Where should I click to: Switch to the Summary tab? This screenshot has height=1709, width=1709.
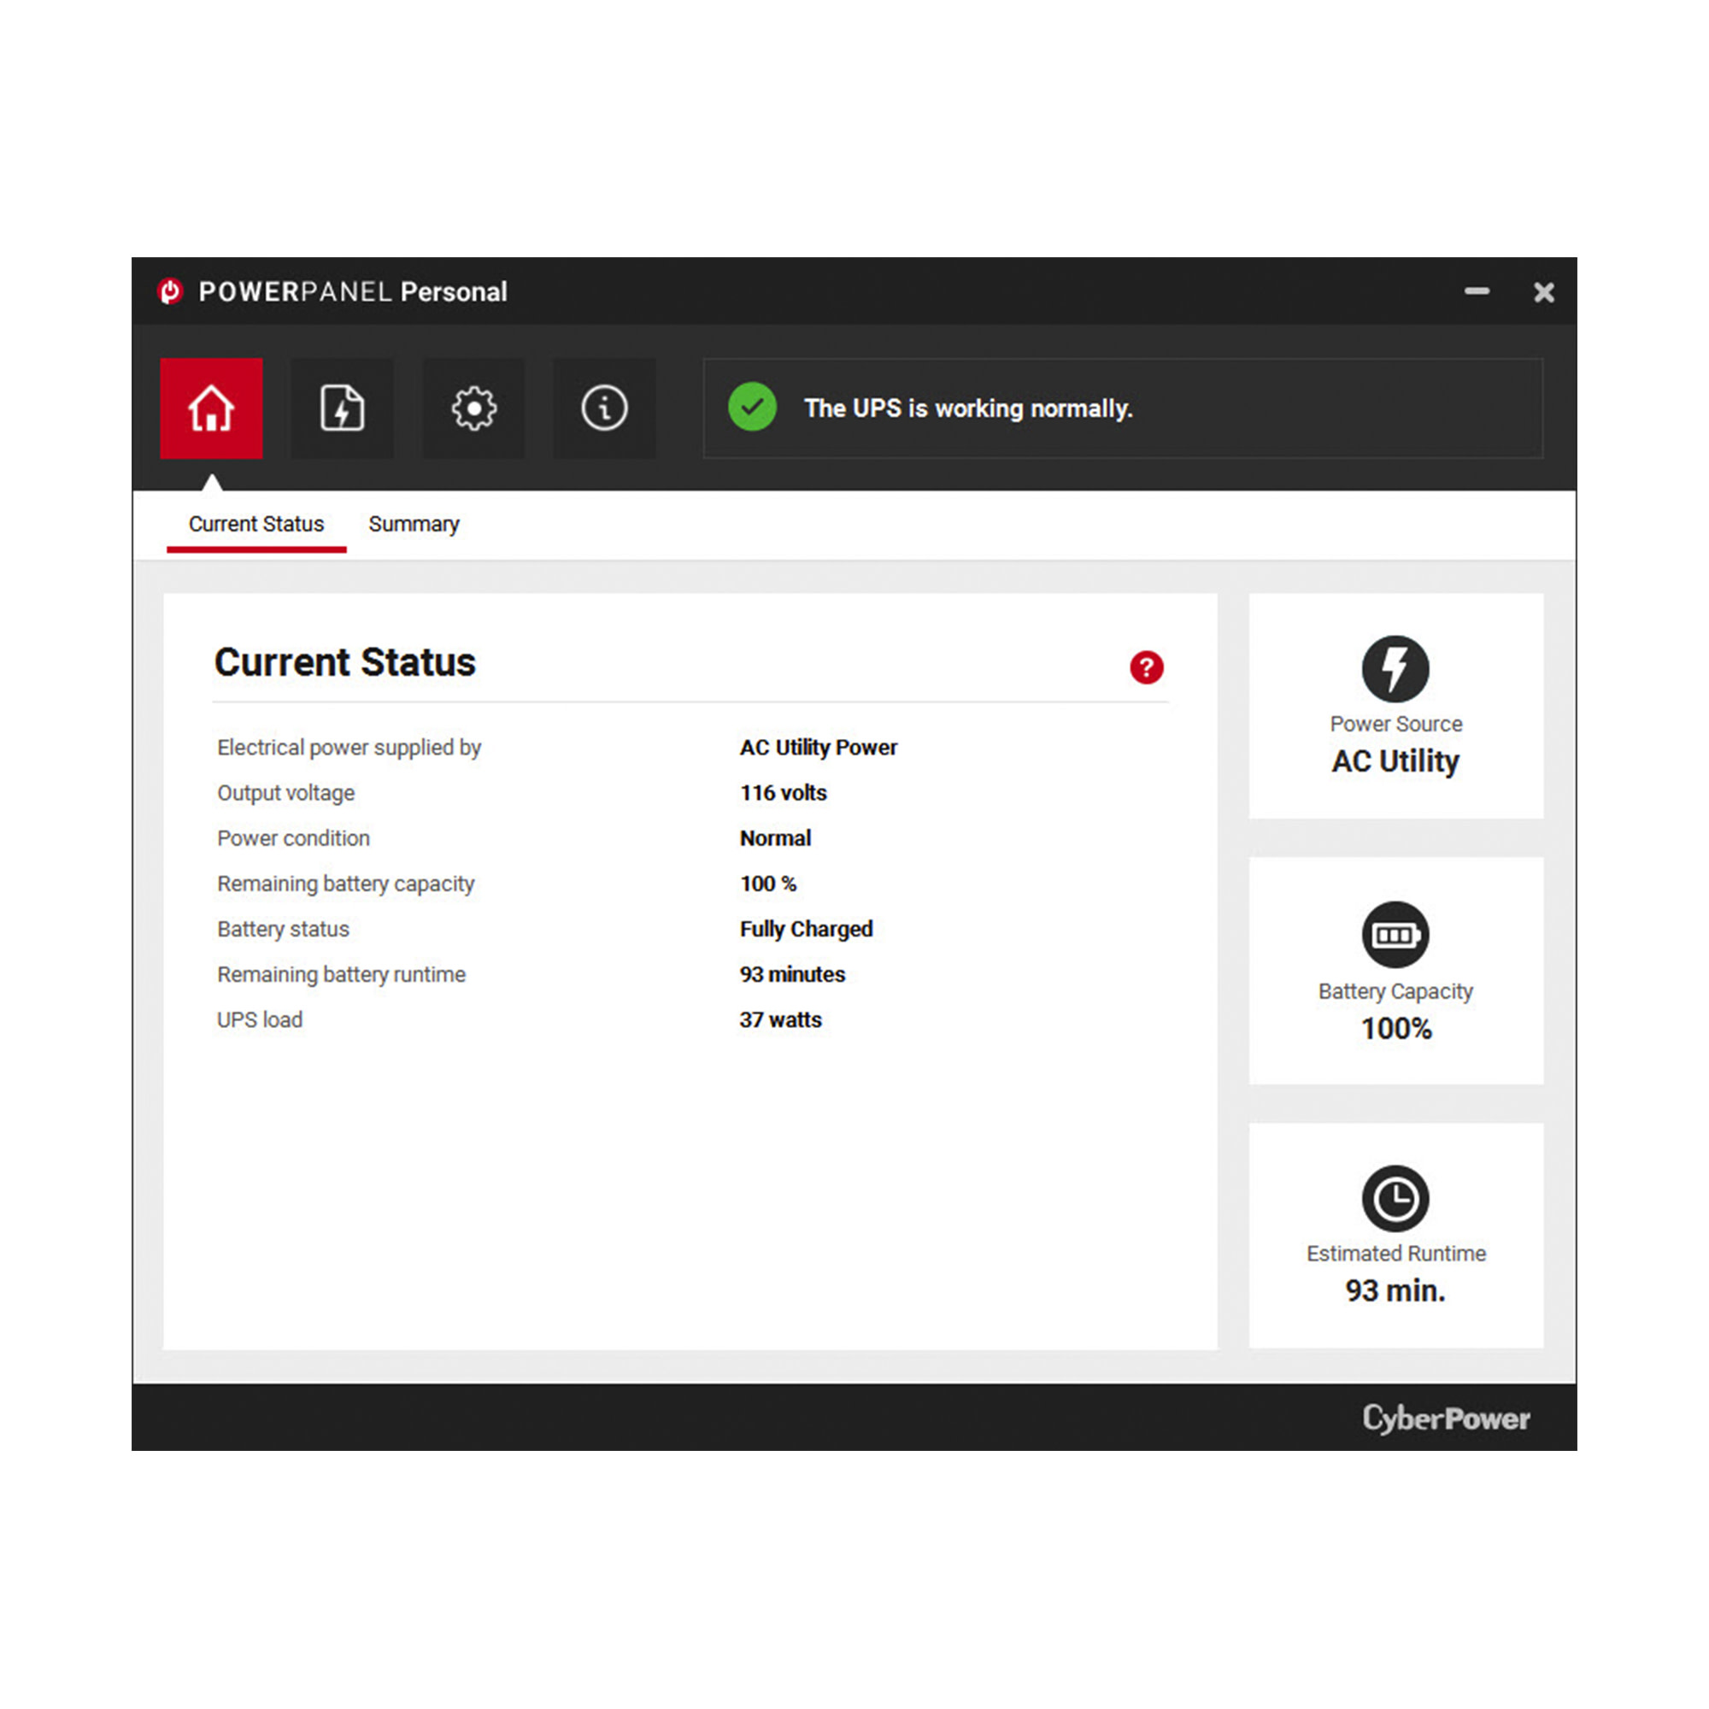(x=413, y=524)
